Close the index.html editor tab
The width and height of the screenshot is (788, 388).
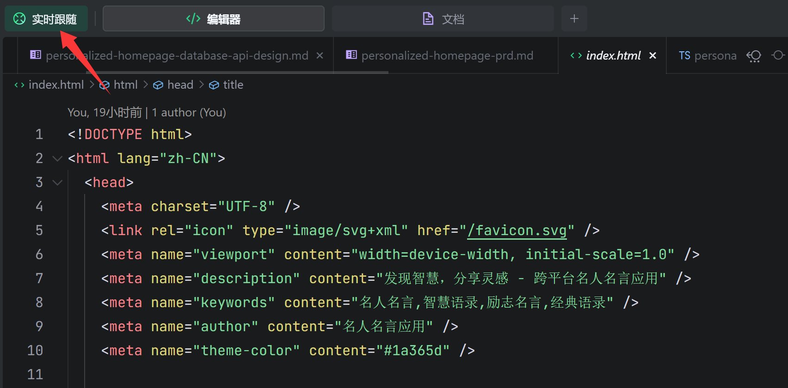[653, 56]
